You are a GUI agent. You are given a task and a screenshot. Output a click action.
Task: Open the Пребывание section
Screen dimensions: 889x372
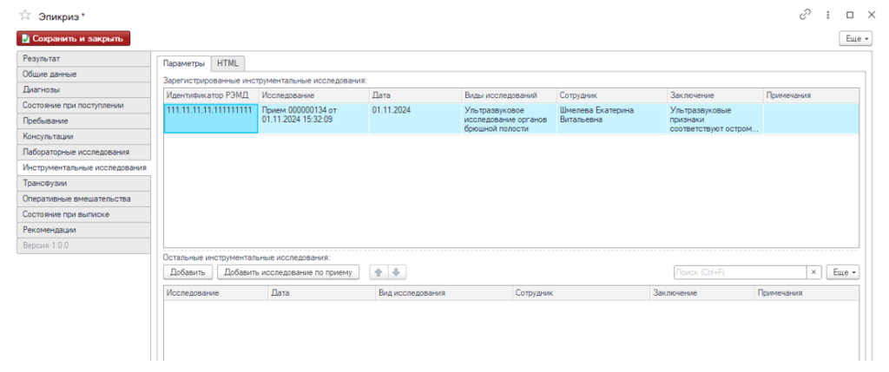point(84,121)
